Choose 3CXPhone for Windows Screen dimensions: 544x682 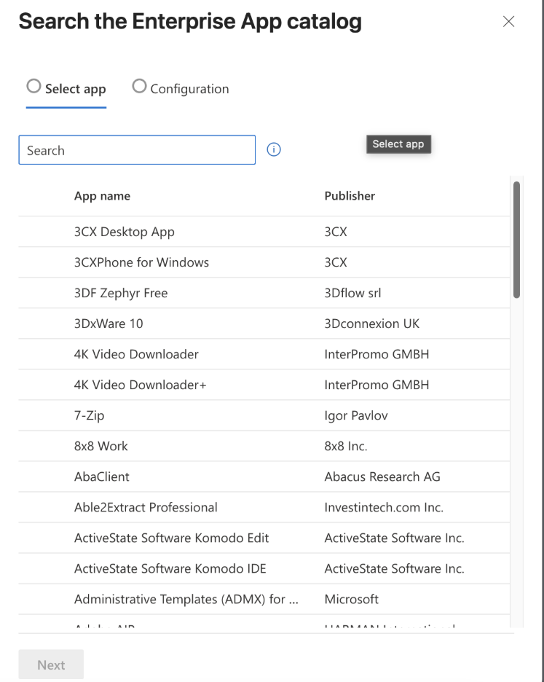pos(141,262)
